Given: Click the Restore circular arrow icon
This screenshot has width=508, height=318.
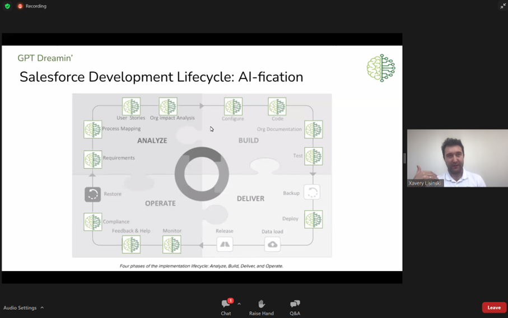Looking at the screenshot, I should click(x=92, y=194).
